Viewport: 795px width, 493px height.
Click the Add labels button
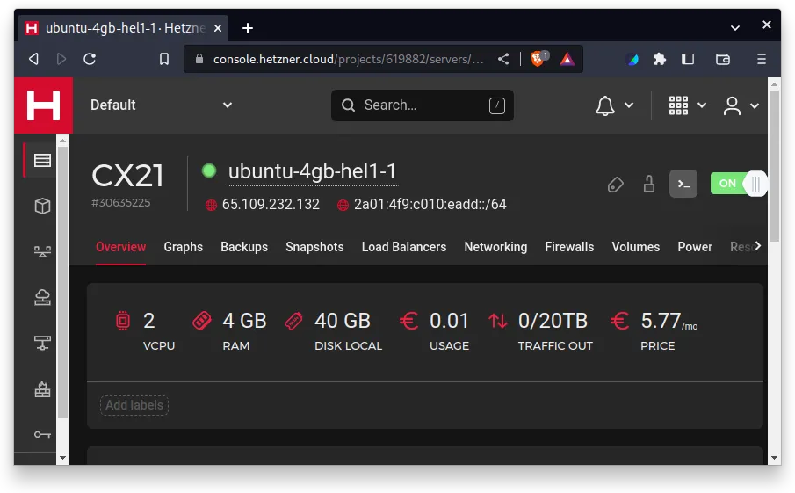[x=134, y=405]
